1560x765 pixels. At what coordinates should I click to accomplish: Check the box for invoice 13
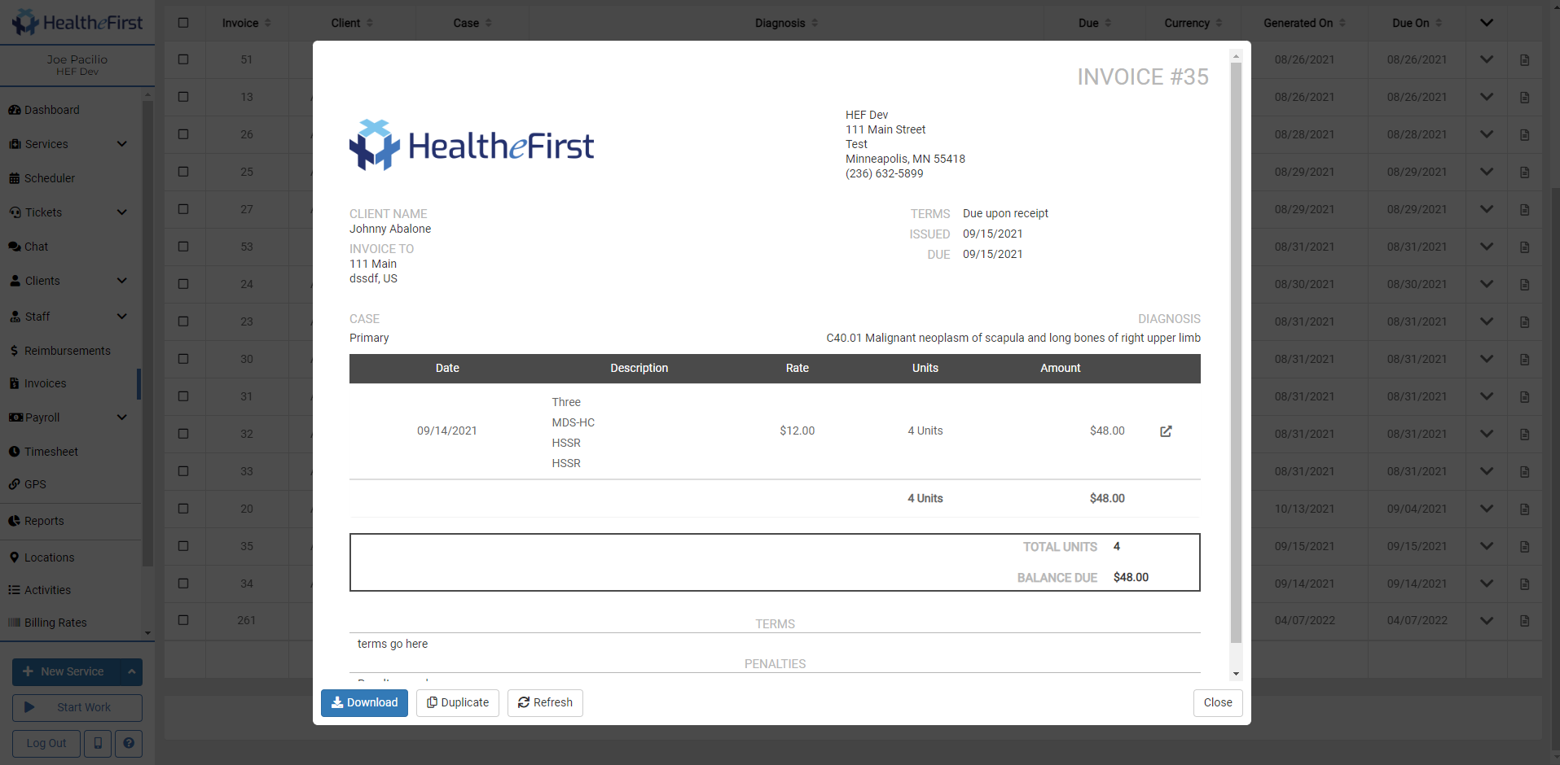183,97
